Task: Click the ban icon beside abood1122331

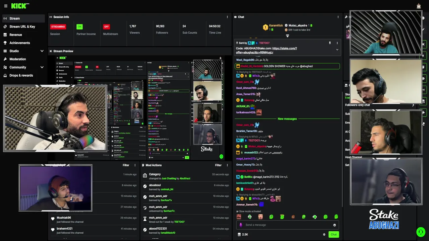Action: (x=145, y=230)
